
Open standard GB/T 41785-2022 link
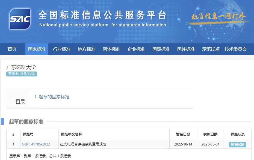click(36, 144)
